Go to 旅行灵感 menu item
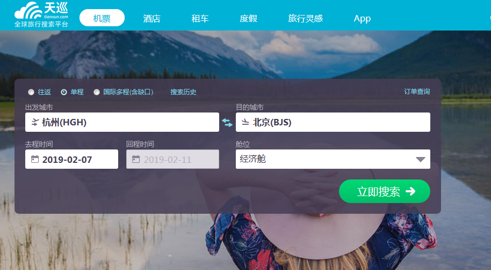 [305, 18]
